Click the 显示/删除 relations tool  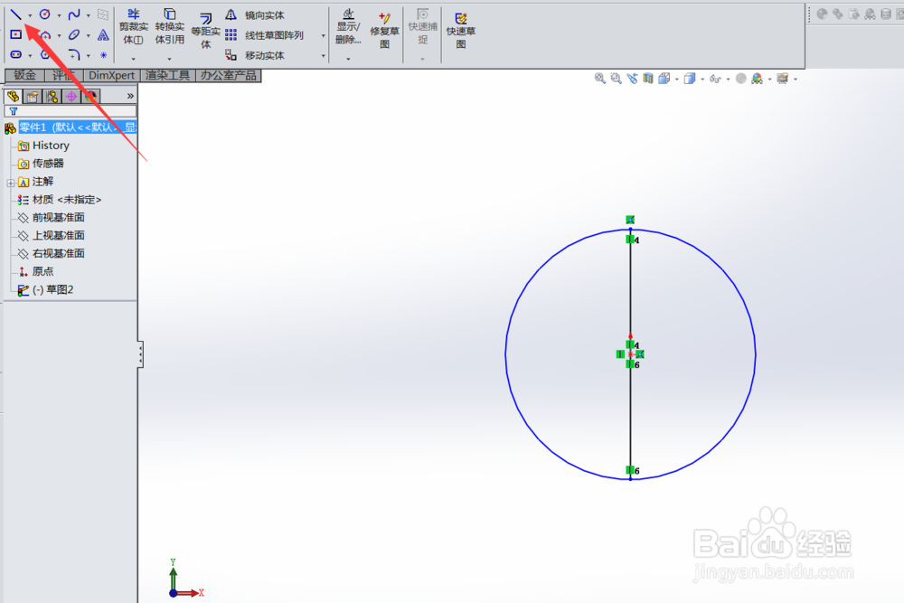(x=348, y=26)
